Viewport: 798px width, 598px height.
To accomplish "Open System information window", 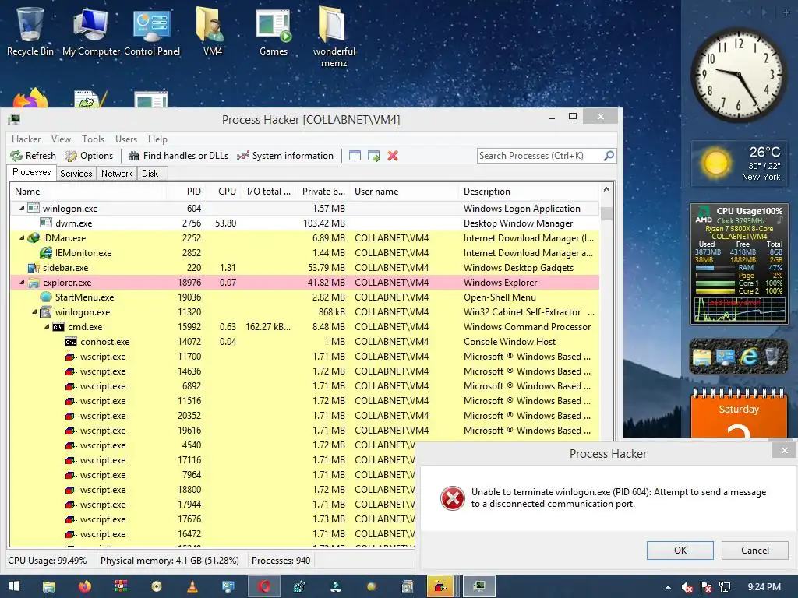I will [x=285, y=156].
